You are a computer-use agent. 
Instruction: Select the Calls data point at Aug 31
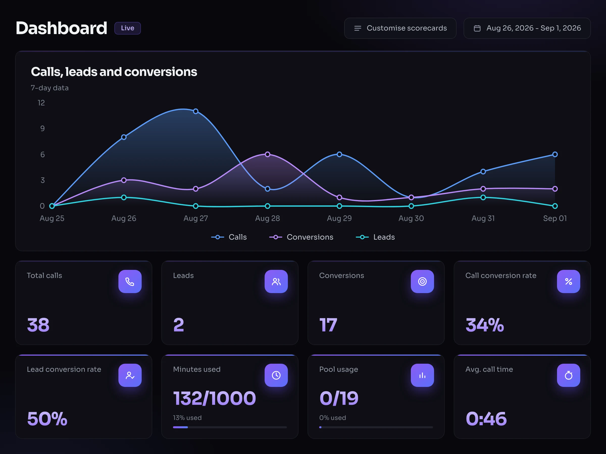click(483, 172)
